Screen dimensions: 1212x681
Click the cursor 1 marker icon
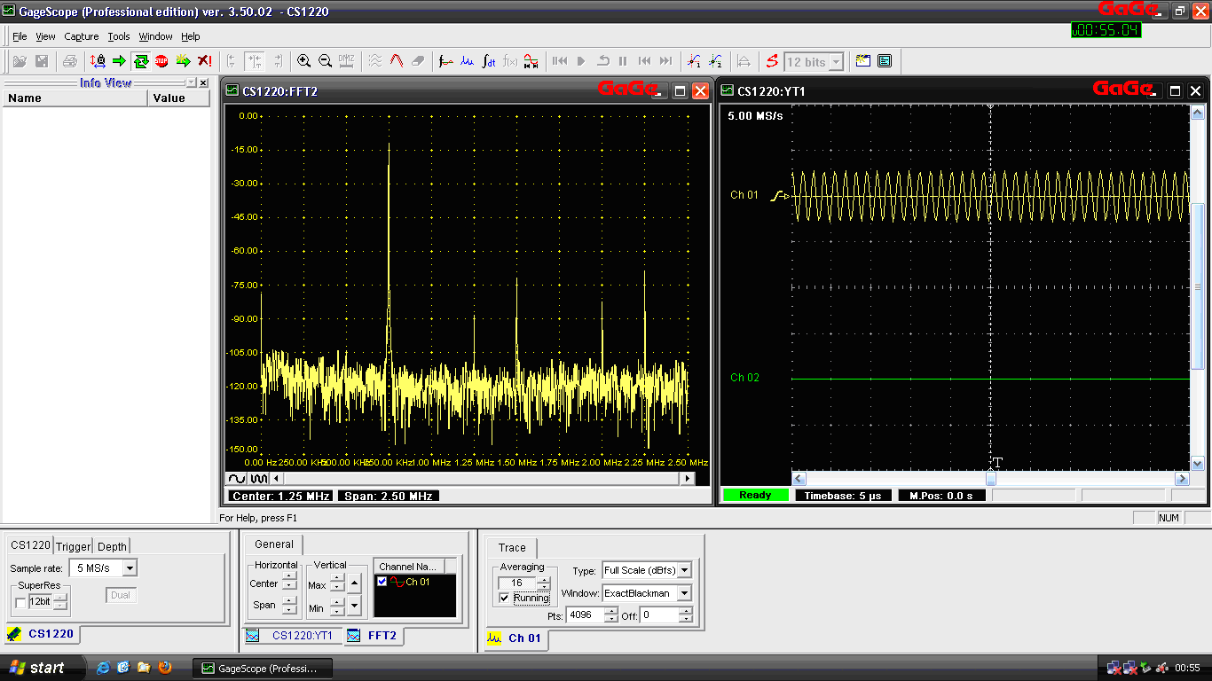tap(694, 61)
